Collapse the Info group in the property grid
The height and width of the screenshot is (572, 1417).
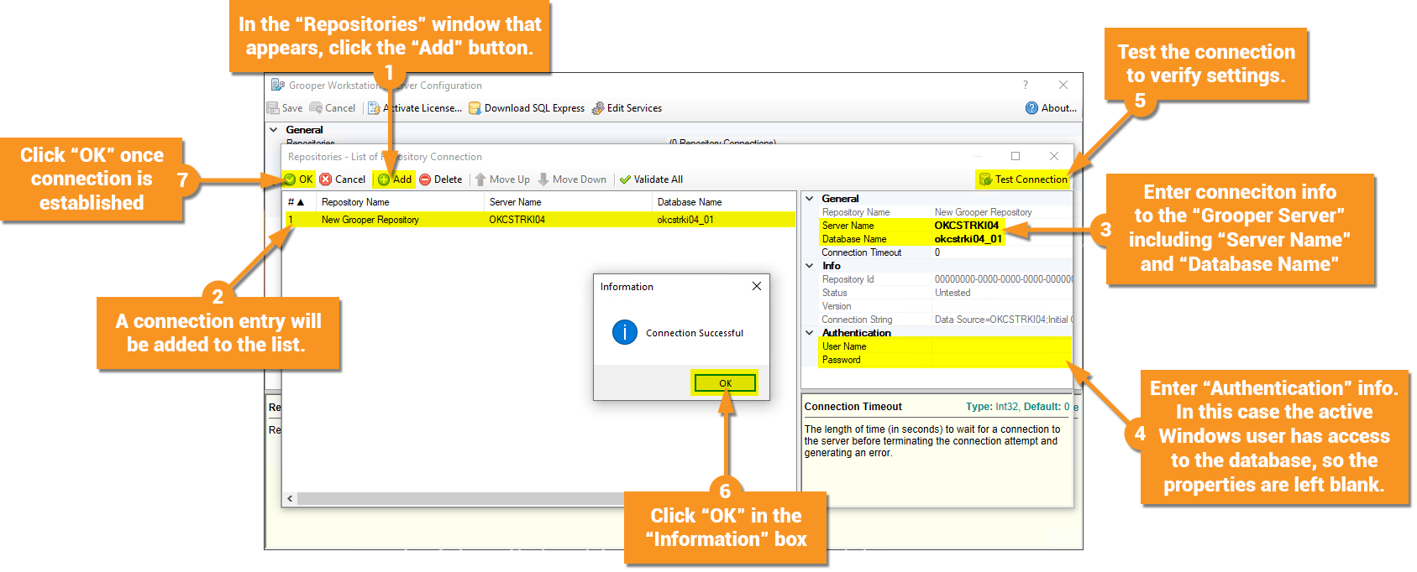click(810, 266)
